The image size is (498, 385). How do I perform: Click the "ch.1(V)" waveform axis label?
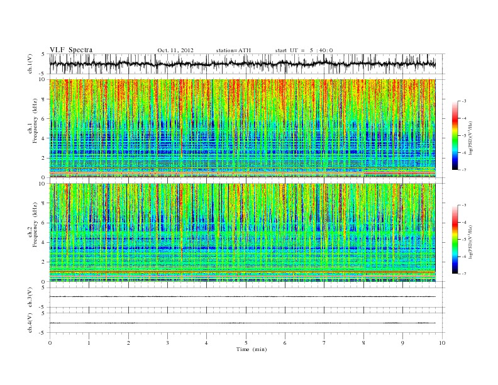(30, 64)
